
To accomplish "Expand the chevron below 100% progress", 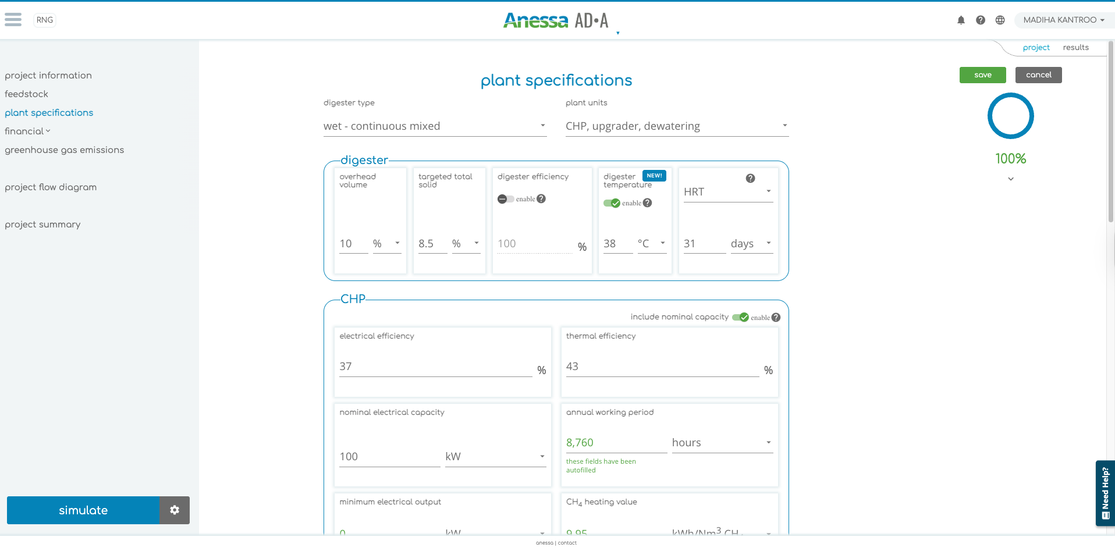I will 1011,179.
